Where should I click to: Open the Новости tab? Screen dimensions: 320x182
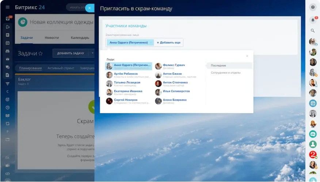pos(52,38)
